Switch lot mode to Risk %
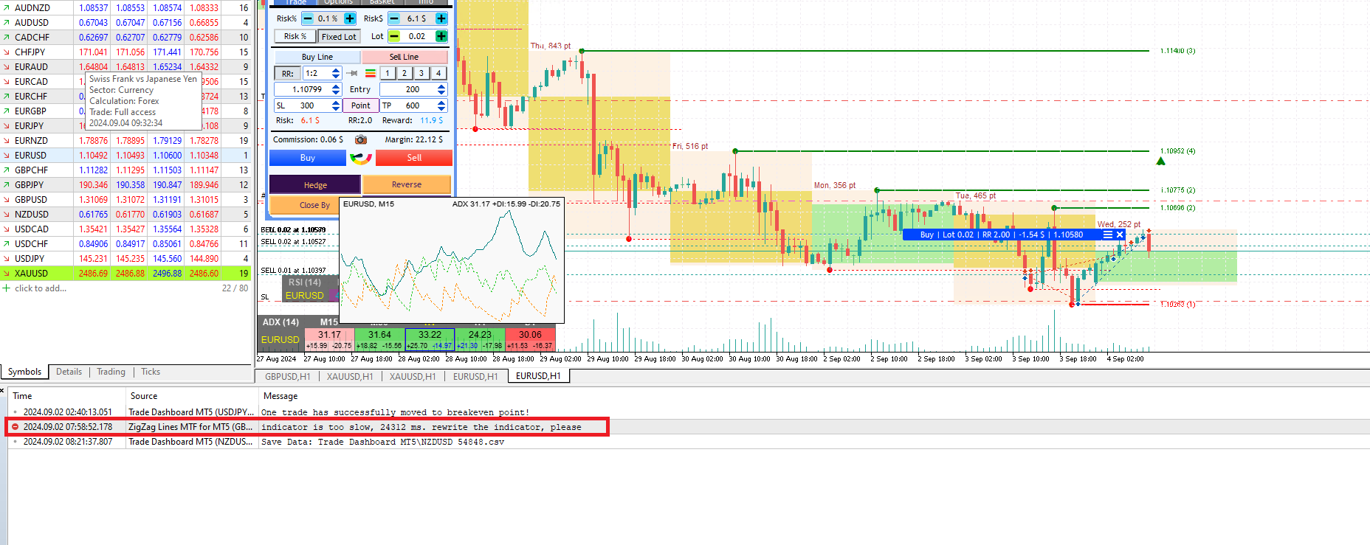 click(295, 36)
